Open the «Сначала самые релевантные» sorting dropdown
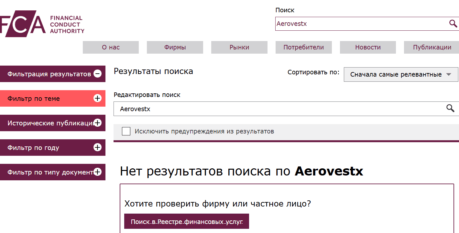 click(x=400, y=74)
